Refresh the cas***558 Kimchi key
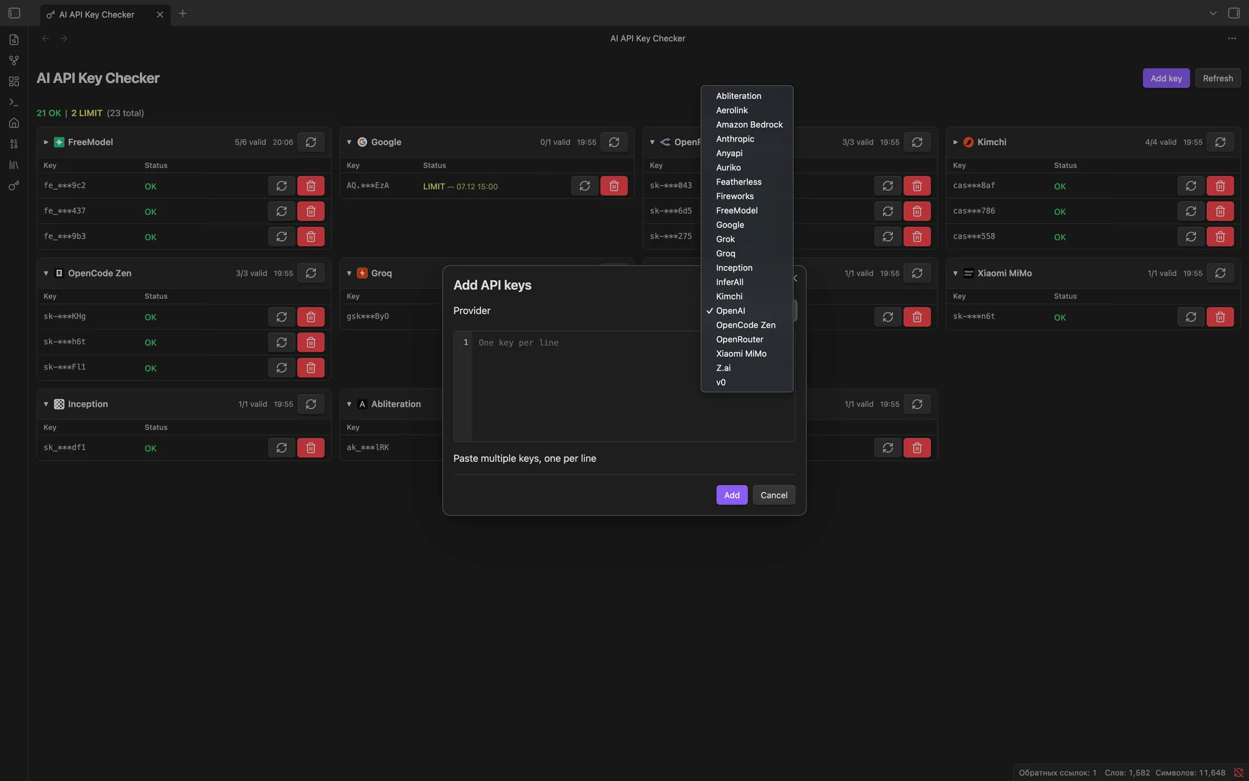 [1190, 237]
